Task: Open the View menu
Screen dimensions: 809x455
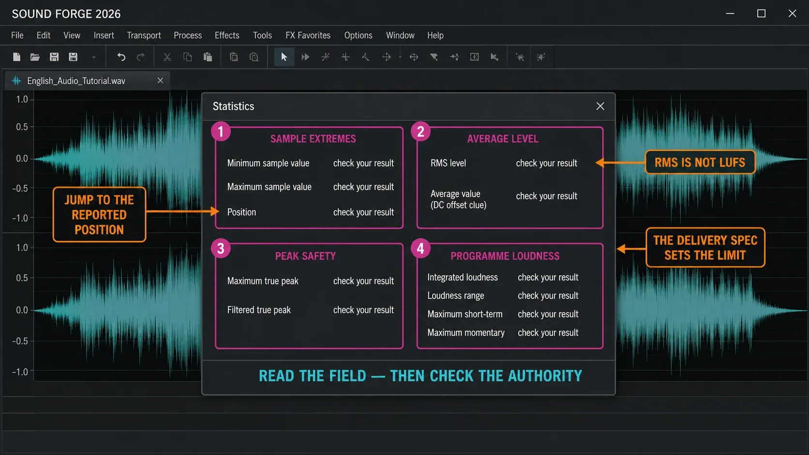Action: pyautogui.click(x=72, y=35)
